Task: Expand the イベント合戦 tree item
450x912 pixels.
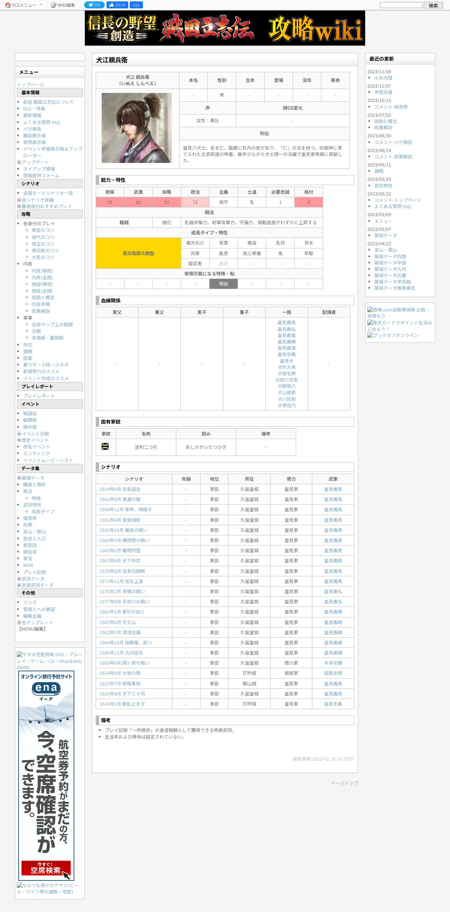Action: [x=19, y=433]
